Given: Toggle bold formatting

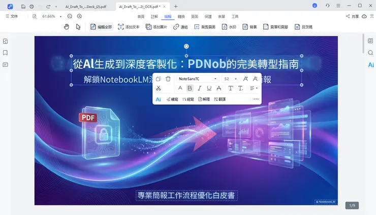Looking at the screenshot, I should [190, 88].
